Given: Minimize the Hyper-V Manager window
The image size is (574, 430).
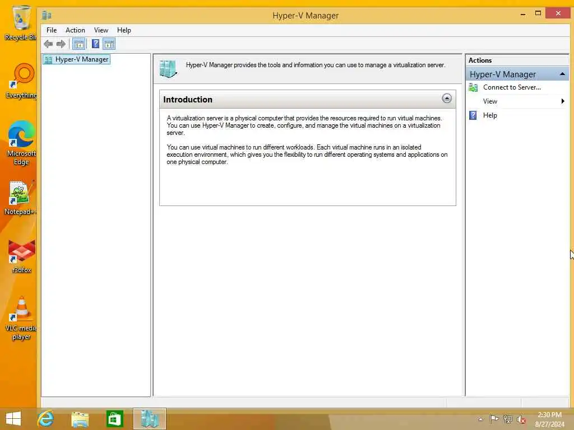Looking at the screenshot, I should point(523,14).
